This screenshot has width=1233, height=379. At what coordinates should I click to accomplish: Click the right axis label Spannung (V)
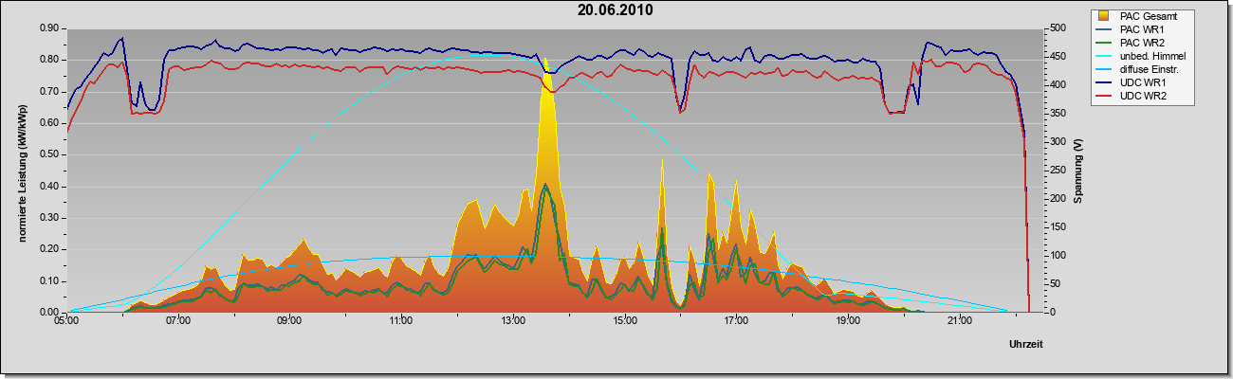(1078, 171)
